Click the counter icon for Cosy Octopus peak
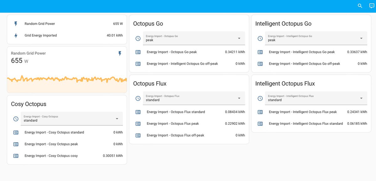This screenshot has width=376, height=181. click(16, 144)
